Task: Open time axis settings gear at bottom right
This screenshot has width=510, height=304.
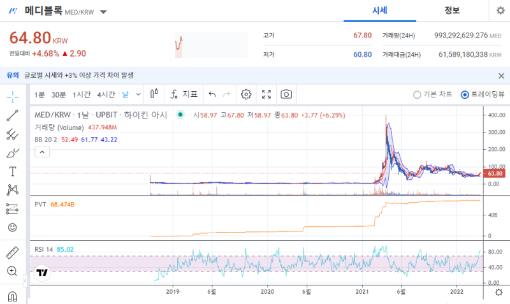Action: [499, 292]
